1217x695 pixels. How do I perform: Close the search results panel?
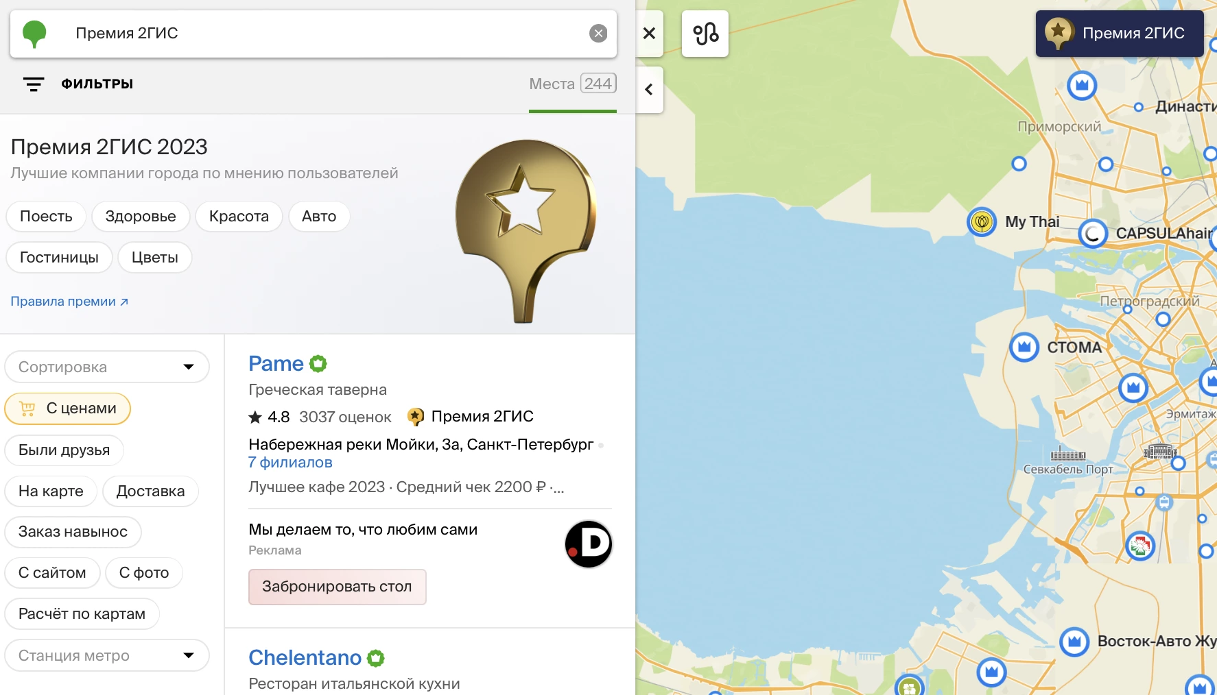pyautogui.click(x=649, y=34)
